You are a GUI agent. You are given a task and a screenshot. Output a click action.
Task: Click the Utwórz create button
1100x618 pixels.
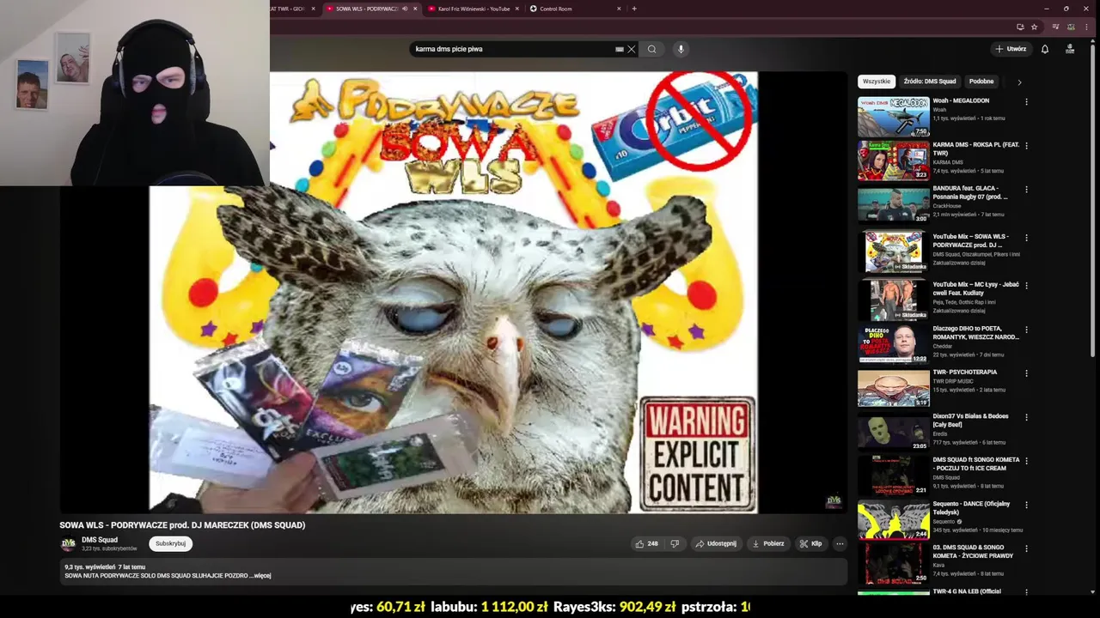(x=1011, y=49)
